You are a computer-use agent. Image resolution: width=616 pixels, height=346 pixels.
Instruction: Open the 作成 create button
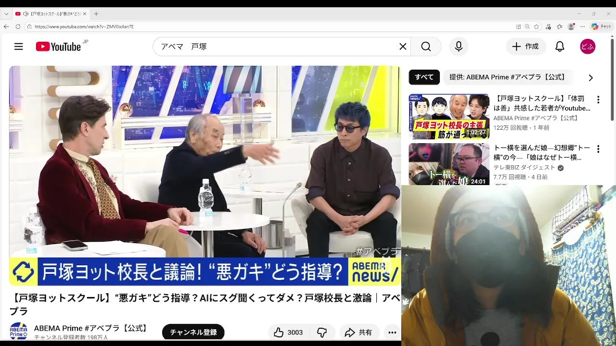pos(526,47)
